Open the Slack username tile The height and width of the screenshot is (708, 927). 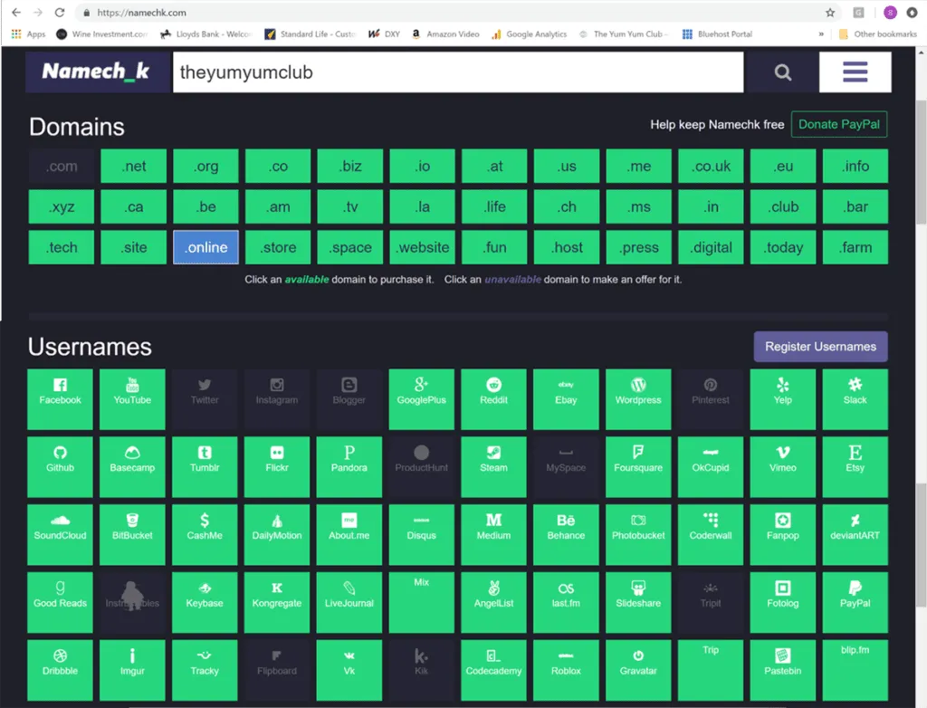pos(855,399)
